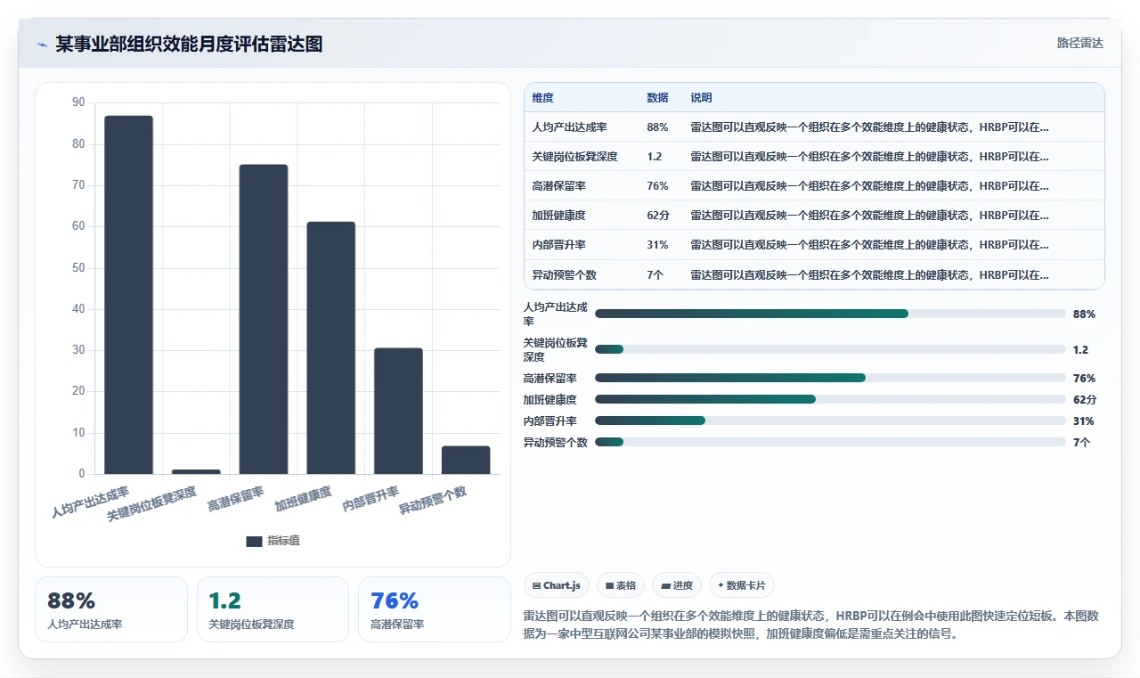Open the 1.2 关键岗位板凳深度 stat card

(273, 609)
